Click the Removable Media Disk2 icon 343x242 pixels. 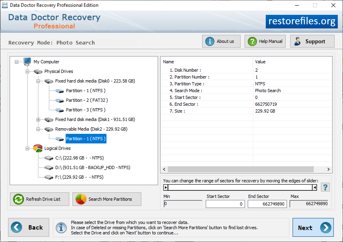click(x=49, y=129)
